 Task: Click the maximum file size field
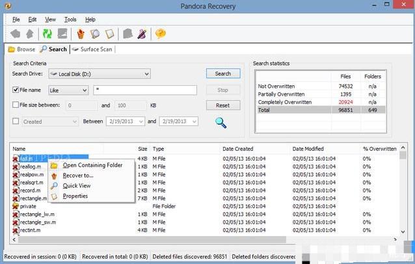[x=131, y=105]
